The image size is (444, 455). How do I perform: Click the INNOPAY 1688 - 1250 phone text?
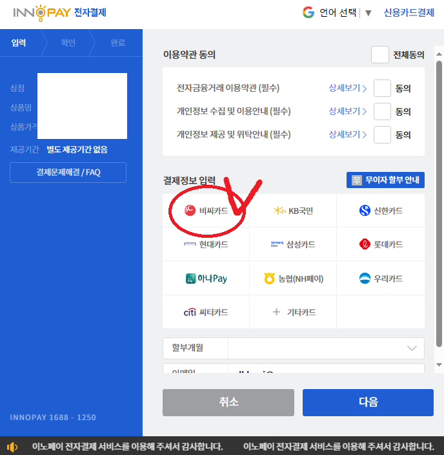click(53, 418)
